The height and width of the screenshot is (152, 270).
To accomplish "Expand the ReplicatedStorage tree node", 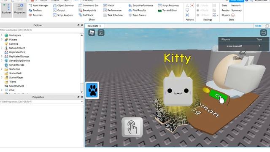I will click(2, 56).
